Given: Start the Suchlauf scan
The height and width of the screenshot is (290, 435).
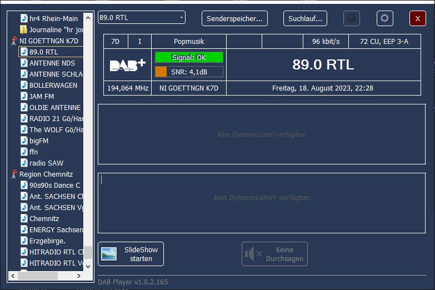Looking at the screenshot, I should point(305,18).
